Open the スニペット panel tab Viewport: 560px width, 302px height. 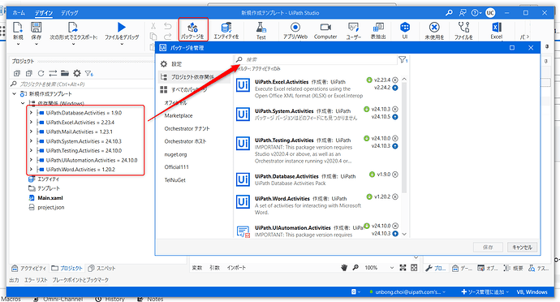pos(101,268)
